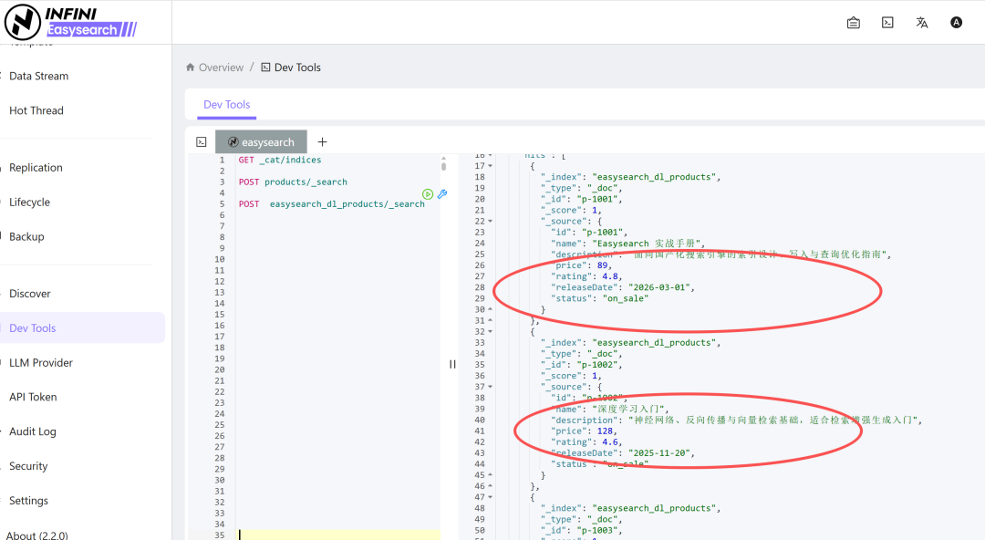Click the releaseDate "2025-11-20" line
Screen dimensions: 985x540
[x=623, y=453]
